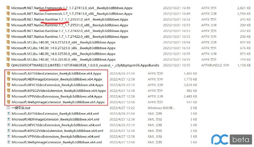Click the package icon for VCLibs 14.0.32530.0 x86

pyautogui.click(x=8, y=60)
